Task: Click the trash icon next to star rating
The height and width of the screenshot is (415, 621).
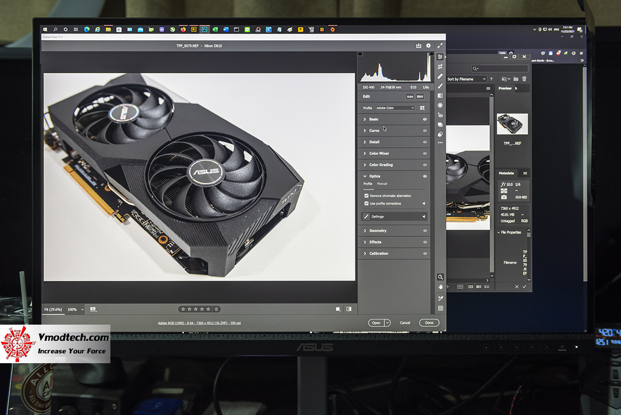Action: pyautogui.click(x=216, y=309)
